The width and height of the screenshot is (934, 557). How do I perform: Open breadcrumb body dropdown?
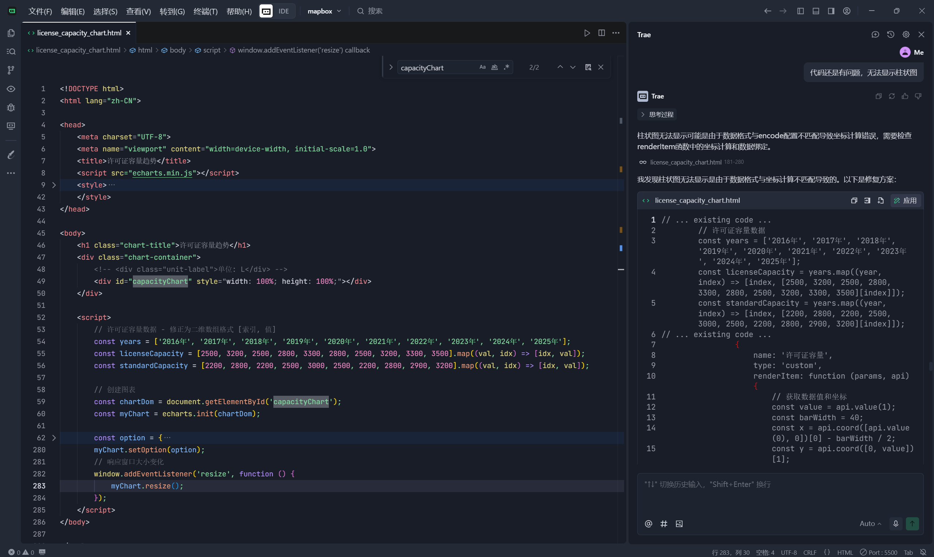pyautogui.click(x=173, y=50)
